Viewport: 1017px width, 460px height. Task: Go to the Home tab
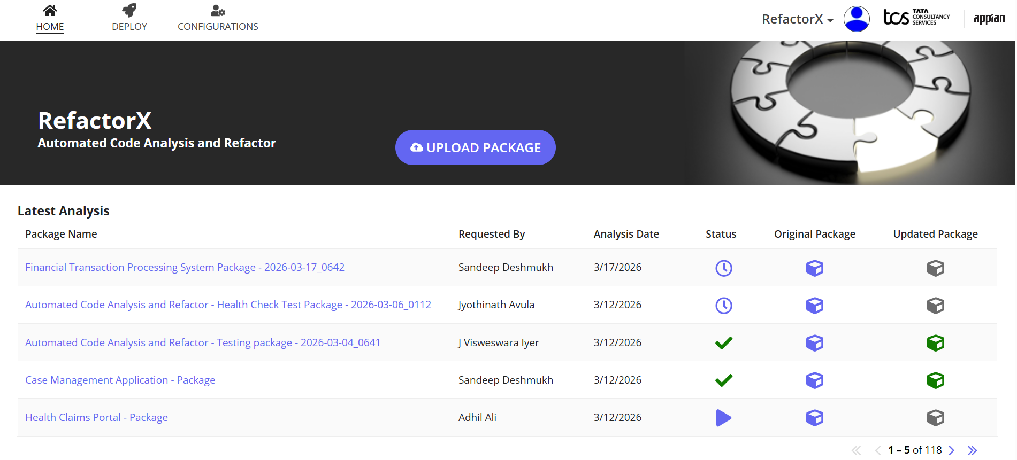[x=50, y=19]
